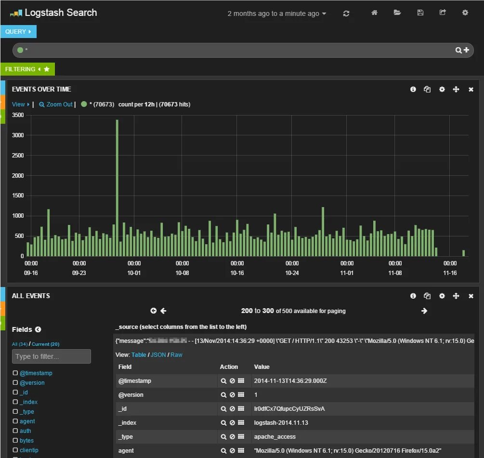Go to the home dashboard icon
The image size is (484, 458).
tap(374, 13)
